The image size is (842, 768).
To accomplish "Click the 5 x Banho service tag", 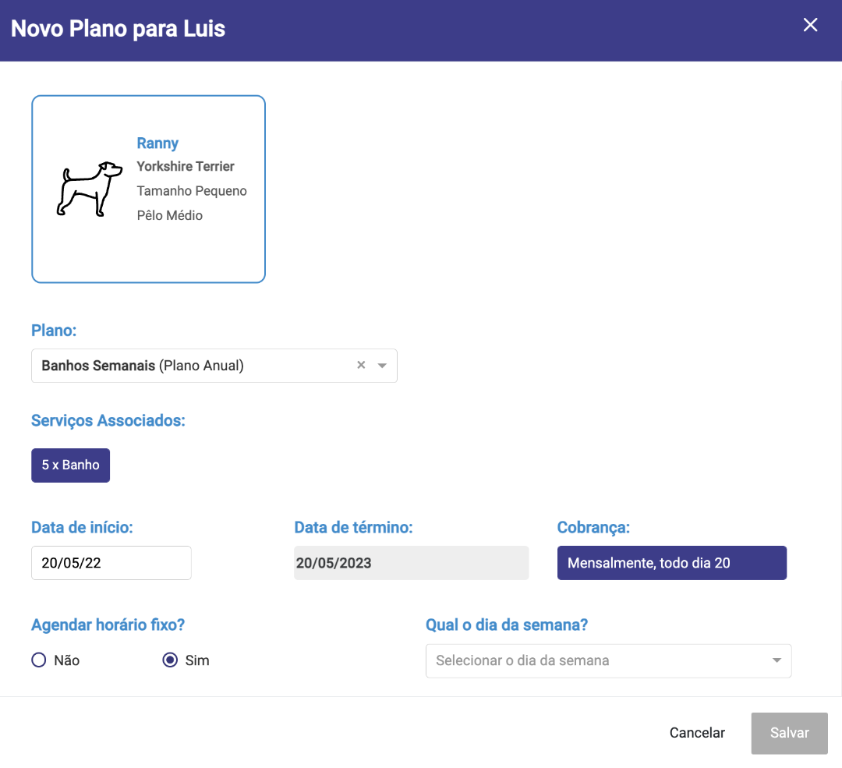I will tap(71, 465).
